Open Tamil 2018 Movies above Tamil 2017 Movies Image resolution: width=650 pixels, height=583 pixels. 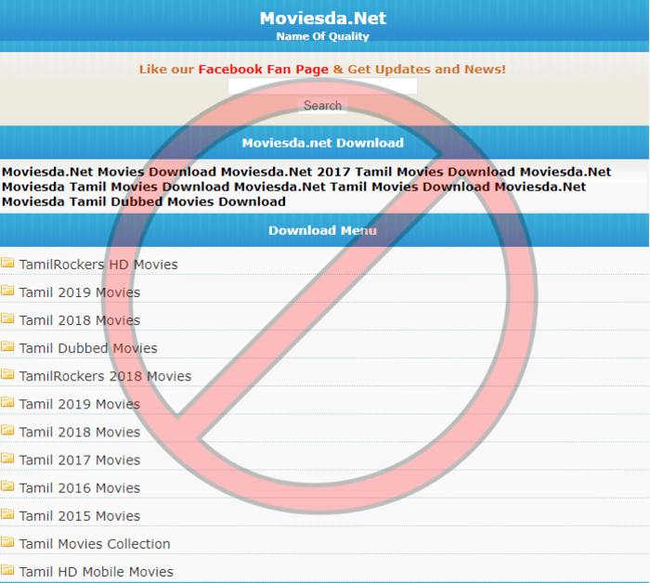click(x=80, y=432)
